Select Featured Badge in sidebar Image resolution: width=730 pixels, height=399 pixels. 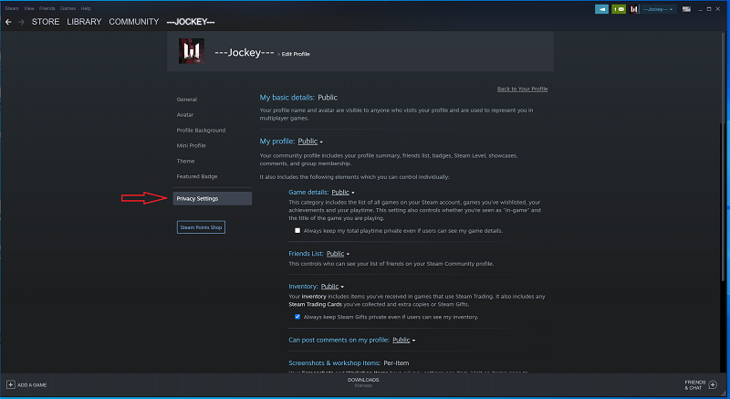click(197, 176)
